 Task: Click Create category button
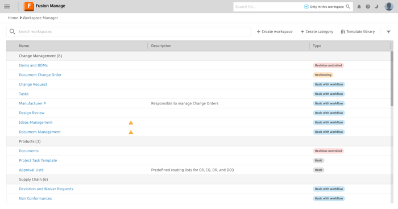[317, 32]
